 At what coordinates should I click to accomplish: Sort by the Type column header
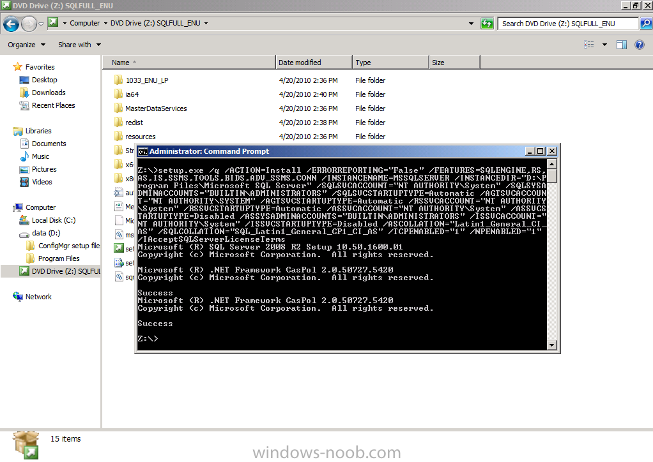[x=390, y=63]
